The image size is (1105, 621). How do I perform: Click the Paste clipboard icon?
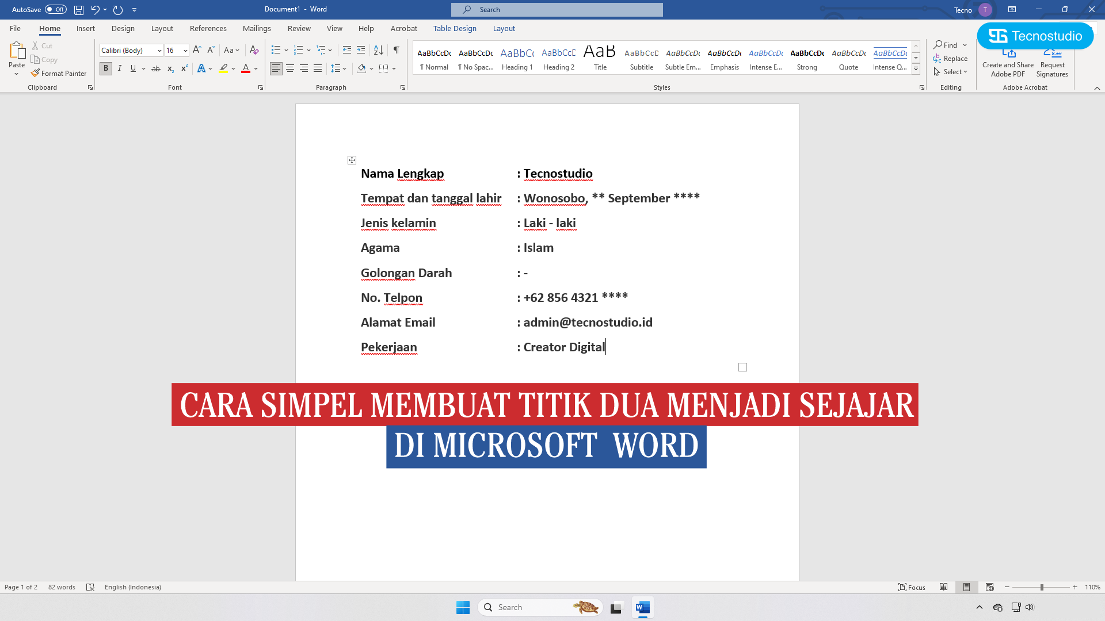(17, 52)
